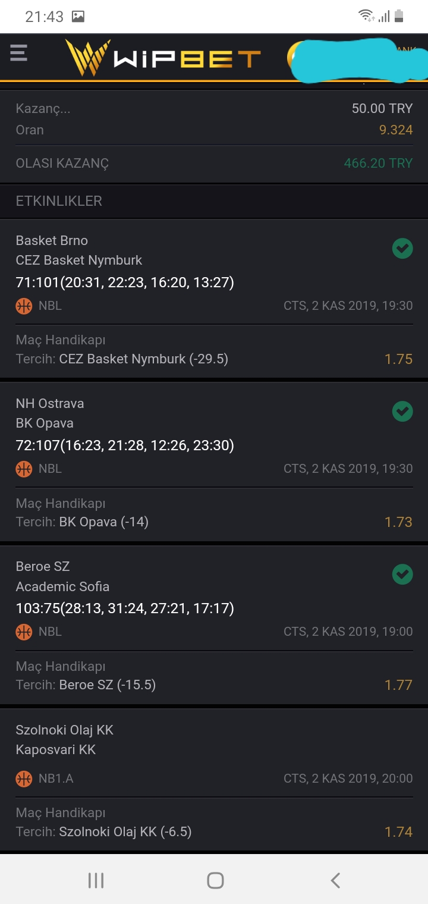428x904 pixels.
Task: Tap the OLASI KAZANÇ 466.20 TRY amount
Action: click(378, 163)
